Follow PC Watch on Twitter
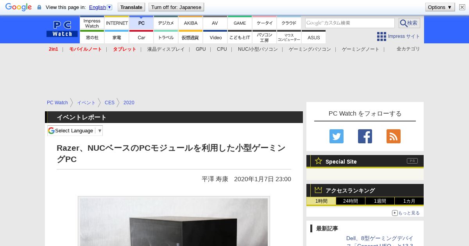 (x=337, y=136)
